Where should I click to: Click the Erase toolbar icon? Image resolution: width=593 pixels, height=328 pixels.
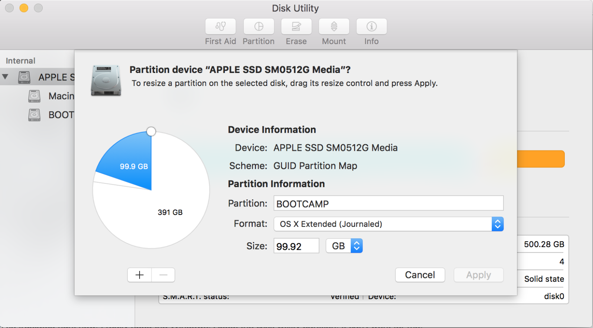296,27
